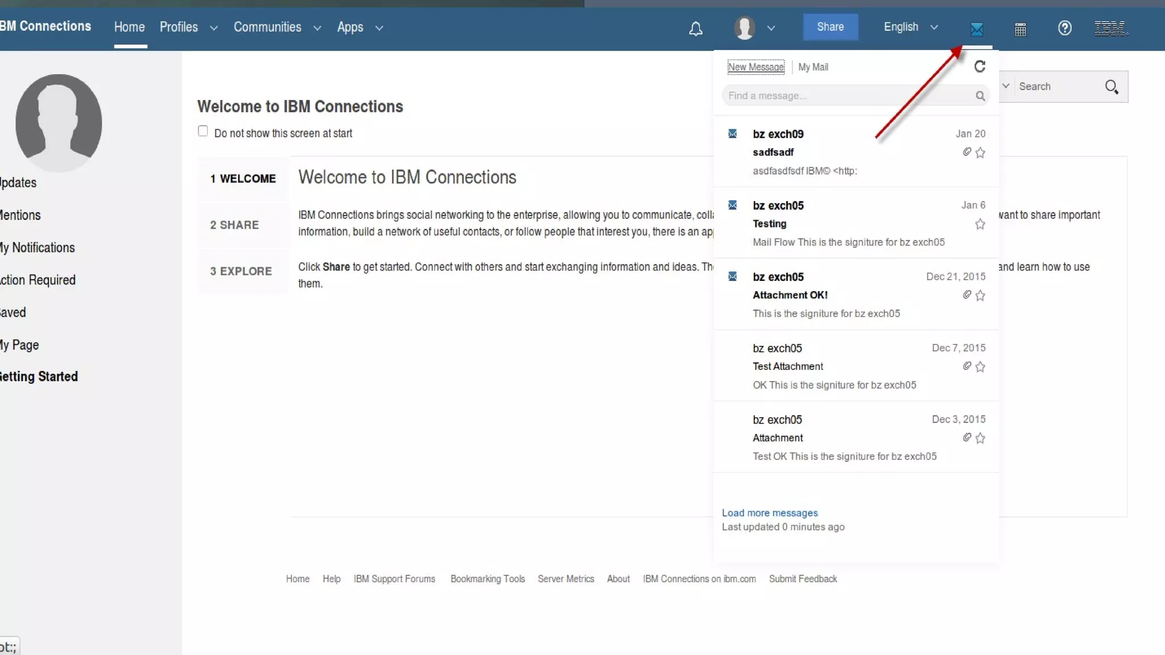Click the help question mark icon
Image resolution: width=1165 pixels, height=655 pixels.
1065,28
